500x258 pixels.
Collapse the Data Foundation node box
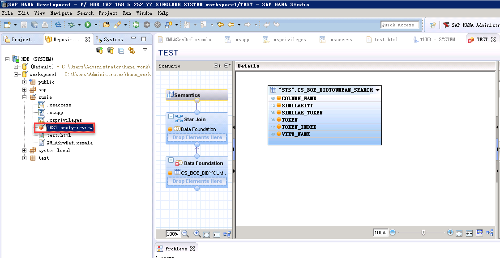click(x=171, y=160)
